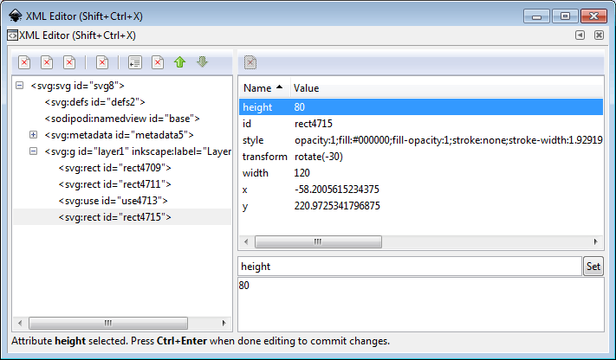The image size is (616, 360).
Task: Click the Duplicate node icon
Action: (69, 62)
